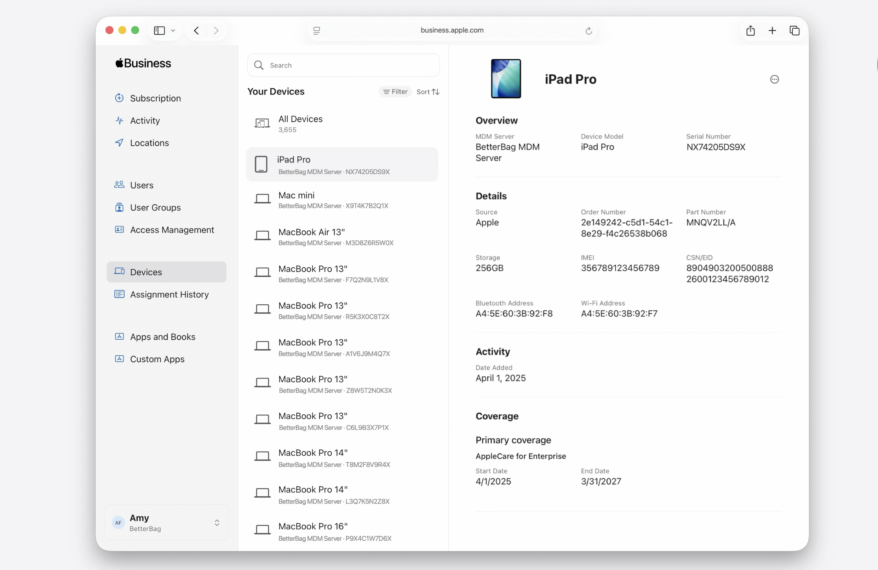The height and width of the screenshot is (570, 878).
Task: Select Mac mini X9T4K7B2Q1X device row
Action: coord(342,200)
